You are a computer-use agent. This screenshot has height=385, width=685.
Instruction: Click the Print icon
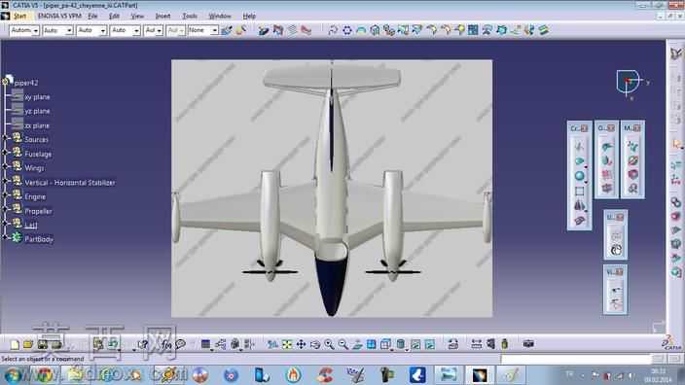point(56,345)
